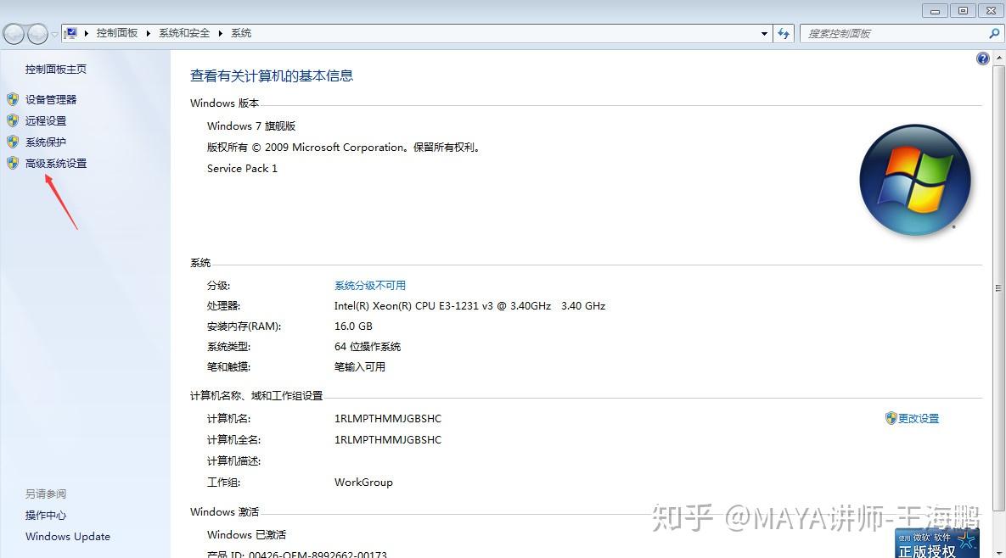
Task: Click the 64 位操作系统 system type value
Action: pyautogui.click(x=367, y=347)
